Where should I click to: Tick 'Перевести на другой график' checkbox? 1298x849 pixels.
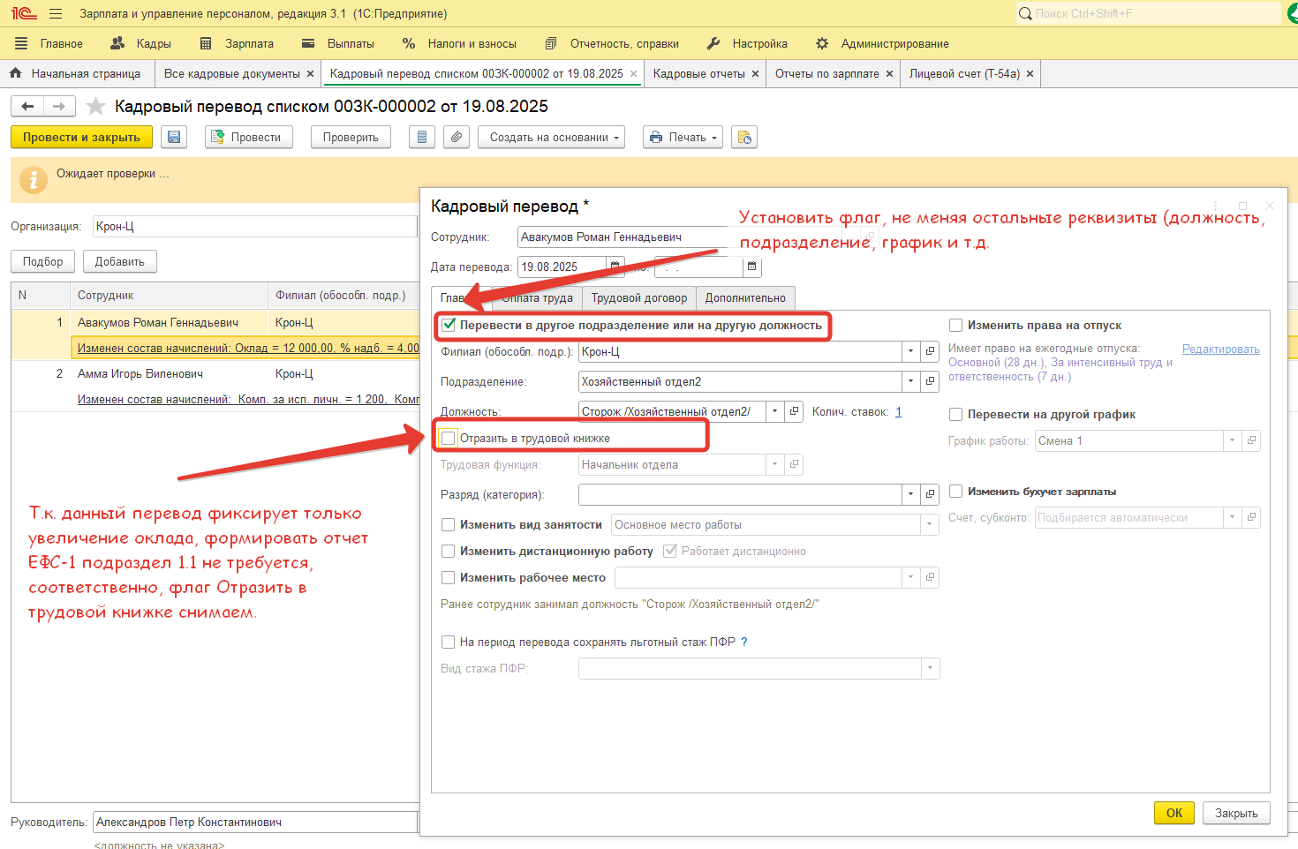955,414
